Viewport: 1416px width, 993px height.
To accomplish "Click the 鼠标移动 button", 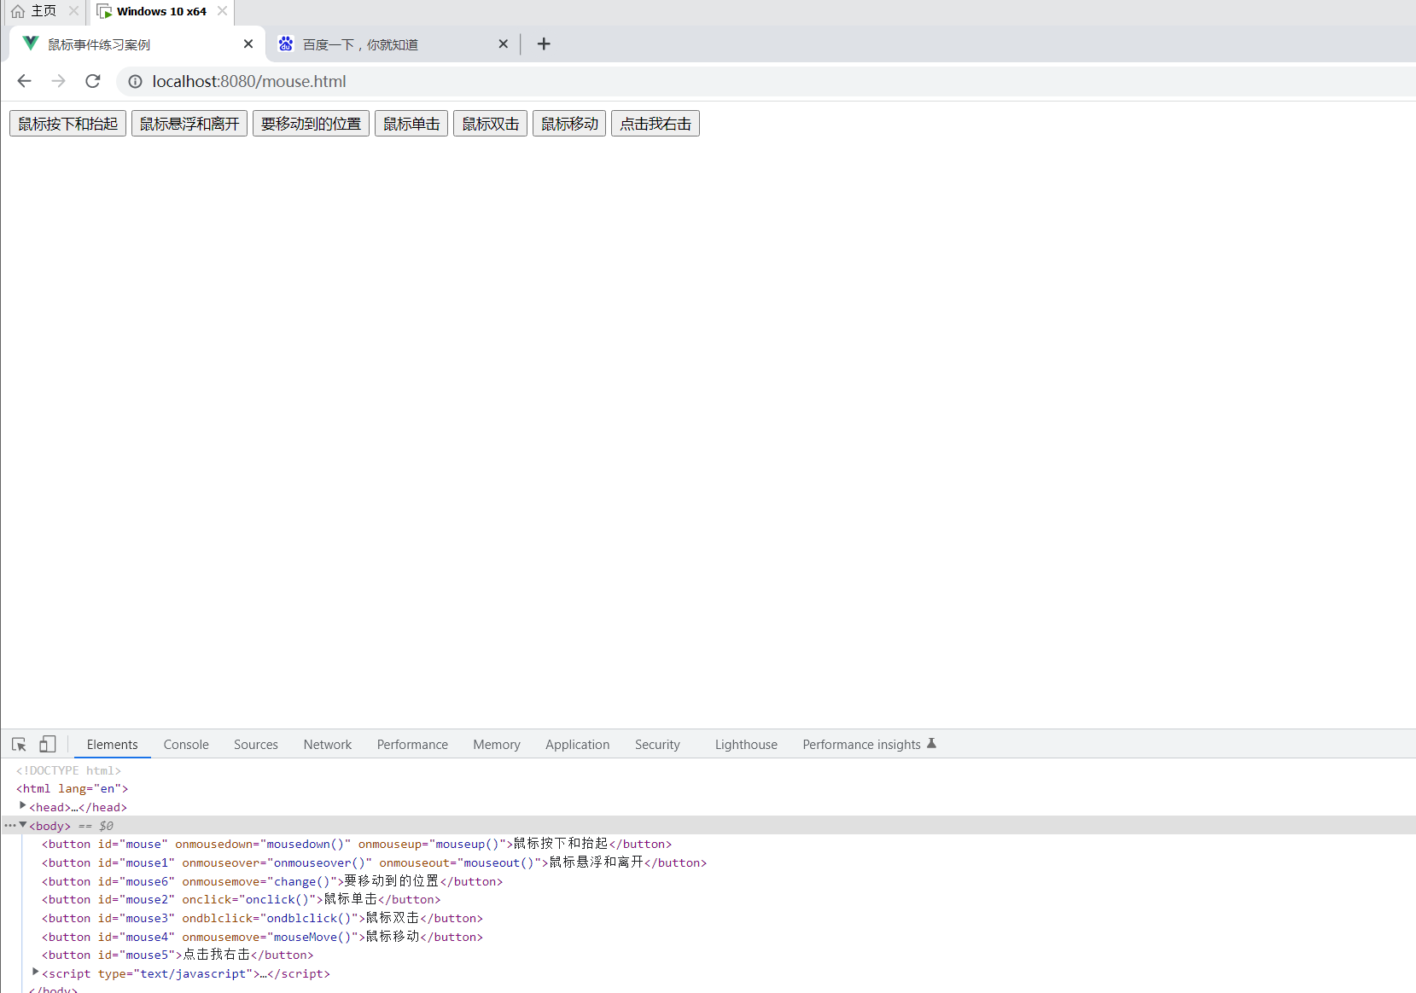I will (569, 124).
